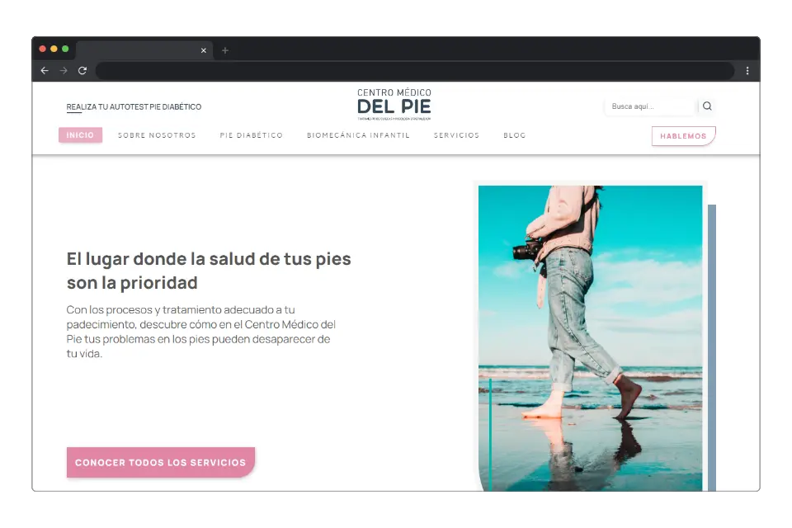
Task: Focus the Busca aquí search field
Action: 649,106
